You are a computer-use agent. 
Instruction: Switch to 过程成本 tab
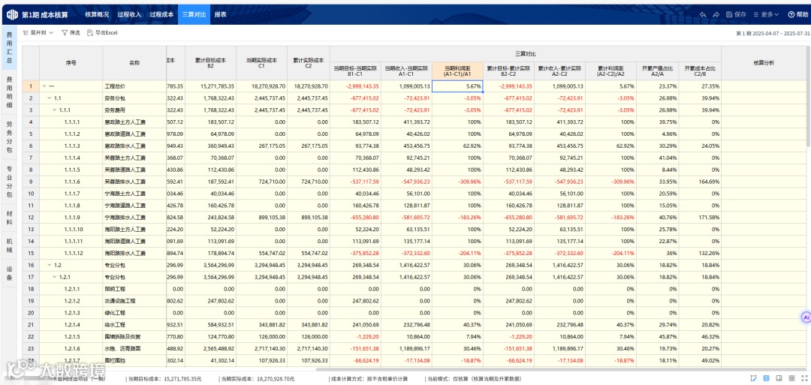[161, 14]
